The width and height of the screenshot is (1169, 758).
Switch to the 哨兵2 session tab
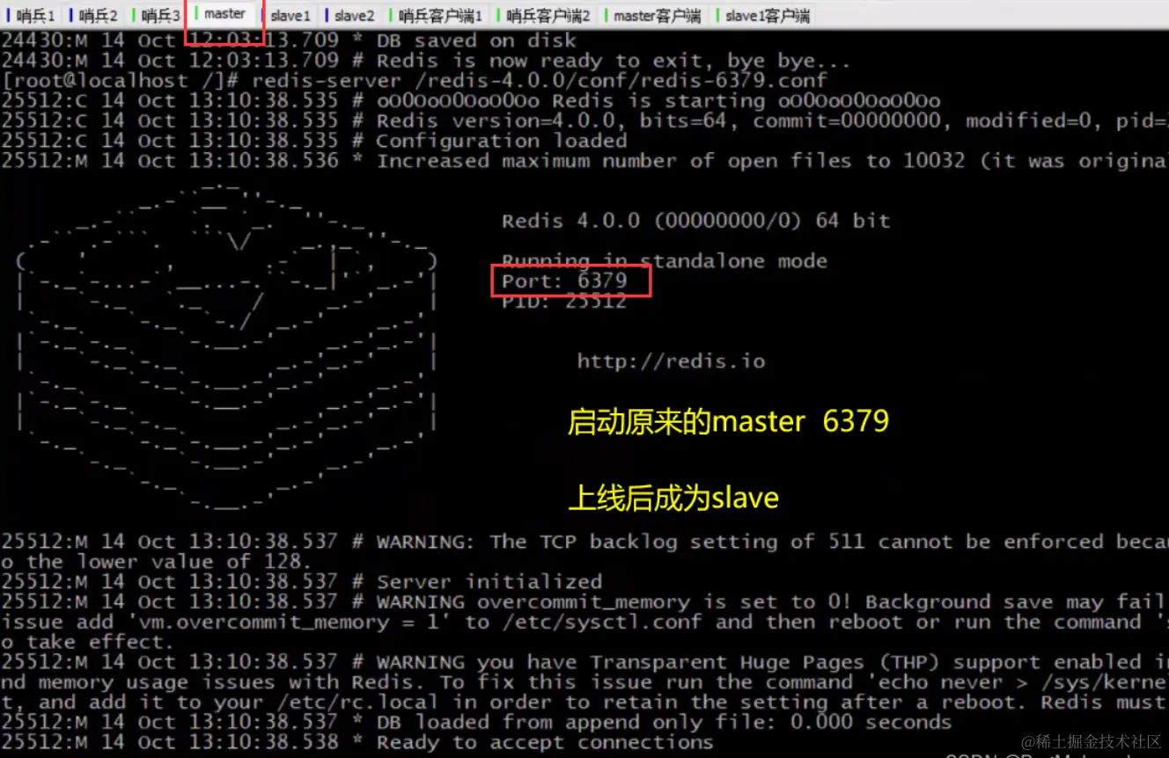coord(95,15)
